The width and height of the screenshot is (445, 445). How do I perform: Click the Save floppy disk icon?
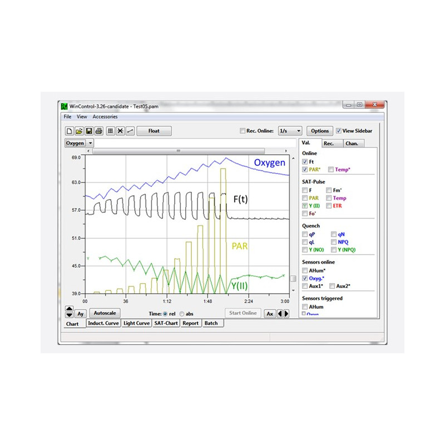pos(88,131)
